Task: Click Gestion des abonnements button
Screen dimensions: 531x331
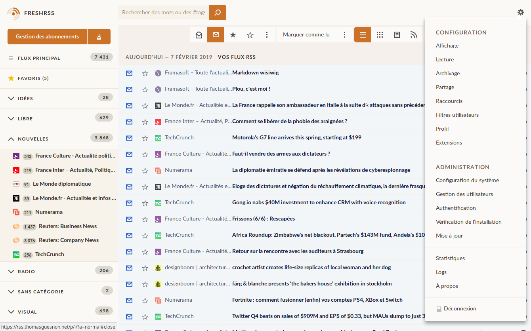Action: pos(47,36)
